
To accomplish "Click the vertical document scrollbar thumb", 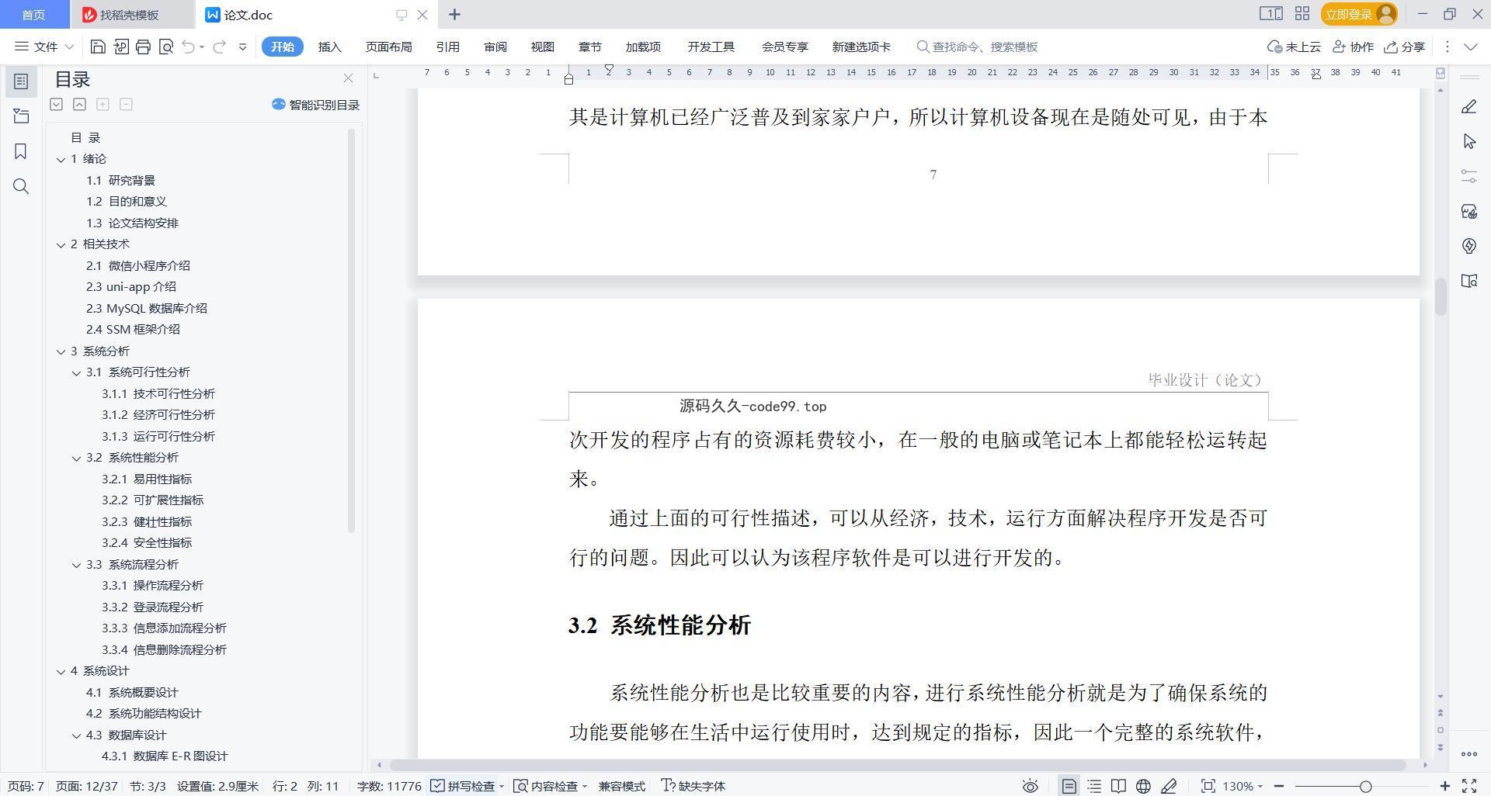I will click(1441, 296).
